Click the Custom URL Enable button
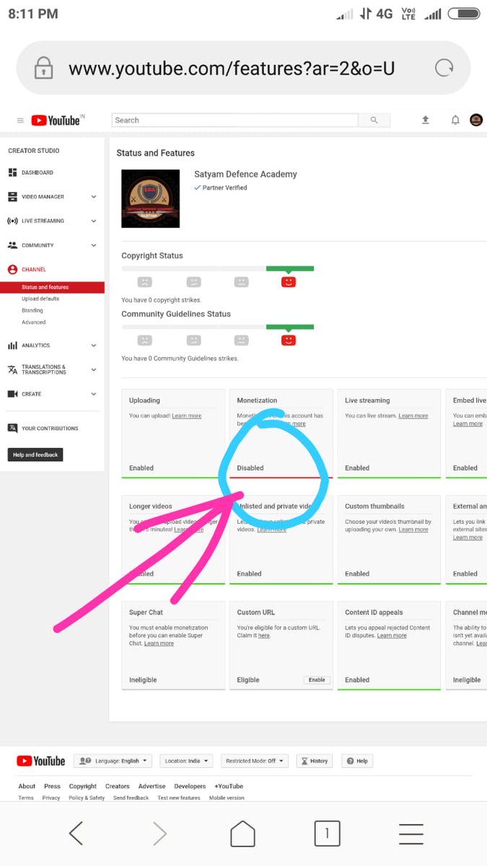Screen dimensions: 487x866 pos(317,680)
